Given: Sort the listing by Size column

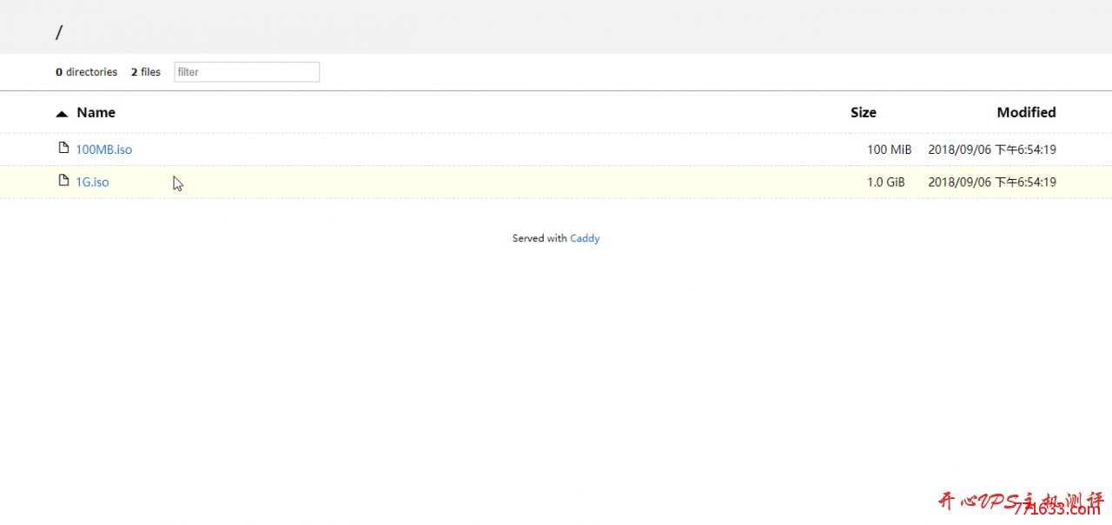Looking at the screenshot, I should 863,112.
